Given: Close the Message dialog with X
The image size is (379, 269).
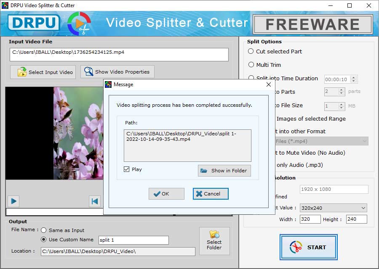Looking at the screenshot, I should 269,84.
